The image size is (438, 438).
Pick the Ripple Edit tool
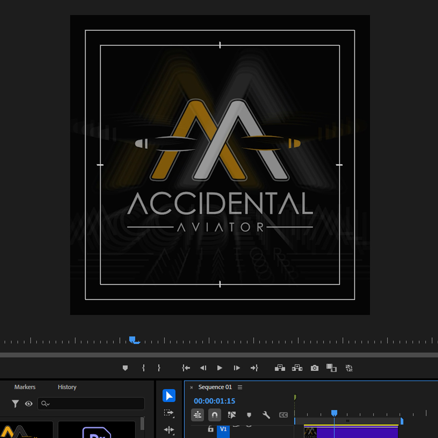(x=169, y=429)
